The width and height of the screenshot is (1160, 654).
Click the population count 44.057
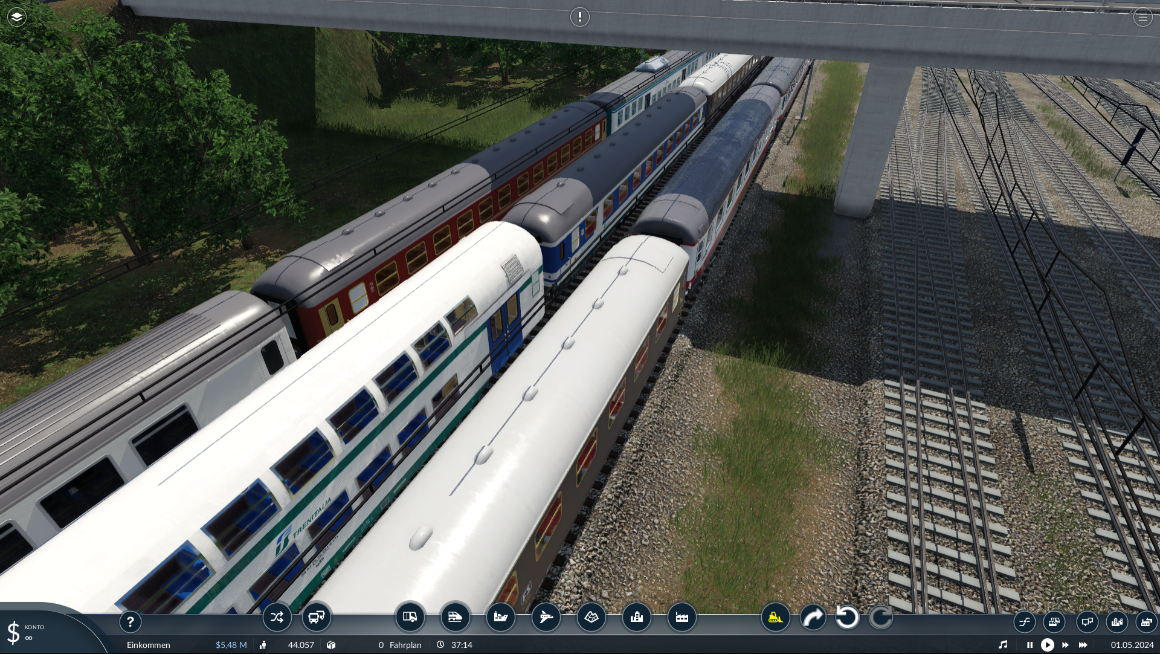pos(301,645)
